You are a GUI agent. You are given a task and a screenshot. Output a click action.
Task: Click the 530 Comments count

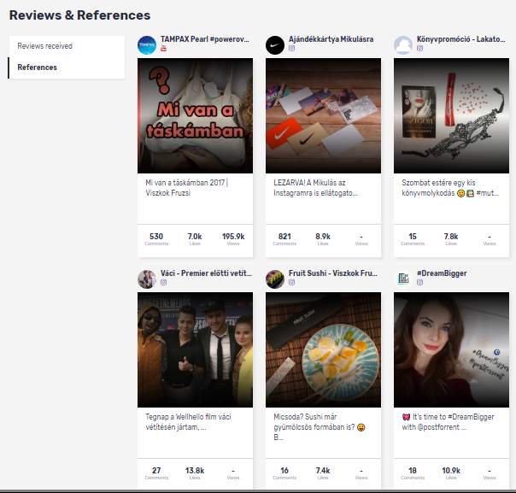pos(156,239)
